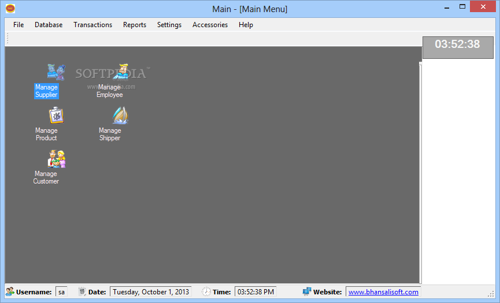
Task: Open the Help menu
Action: coord(246,25)
